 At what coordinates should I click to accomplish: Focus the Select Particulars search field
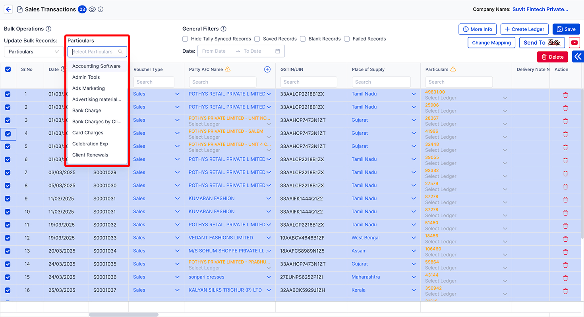point(97,52)
